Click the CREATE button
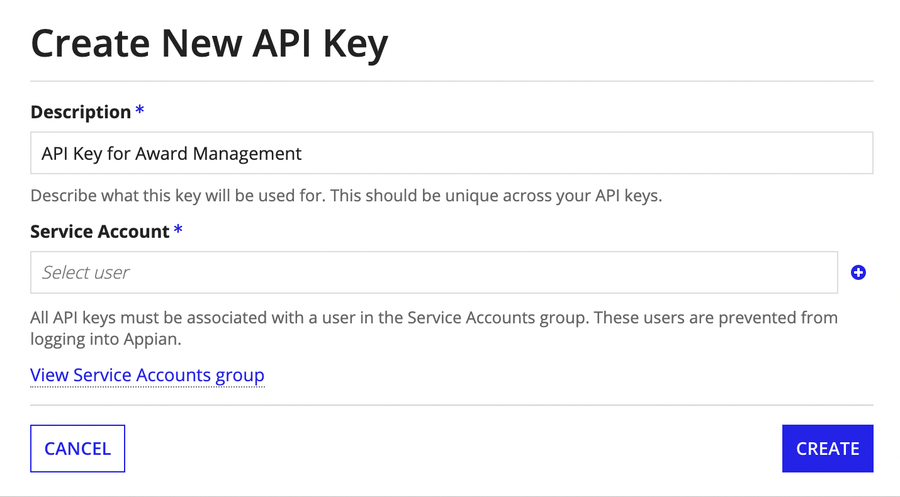The image size is (900, 497). point(828,449)
